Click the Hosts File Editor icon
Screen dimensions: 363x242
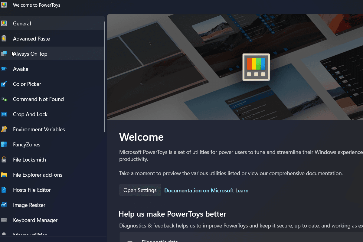pos(4,190)
